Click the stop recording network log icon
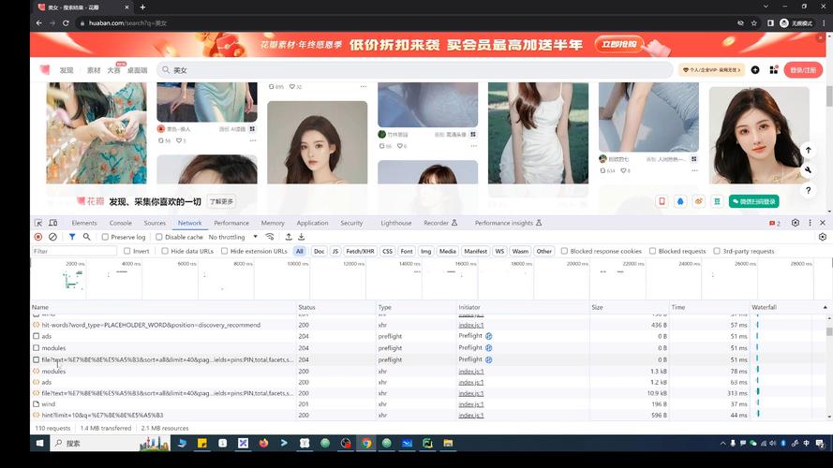The height and width of the screenshot is (468, 833). pyautogui.click(x=38, y=237)
